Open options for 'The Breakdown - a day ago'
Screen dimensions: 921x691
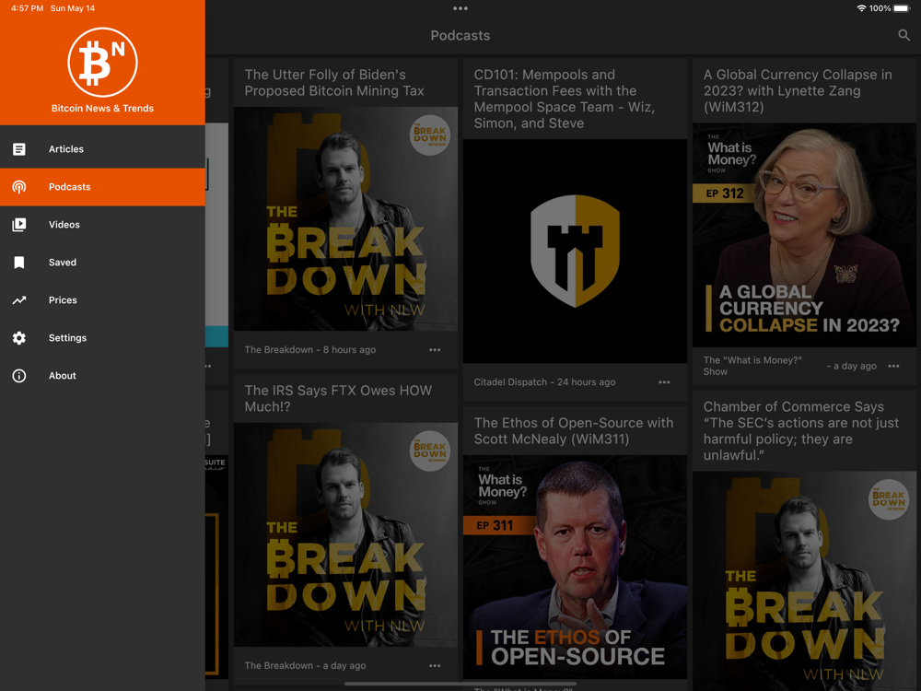[435, 666]
